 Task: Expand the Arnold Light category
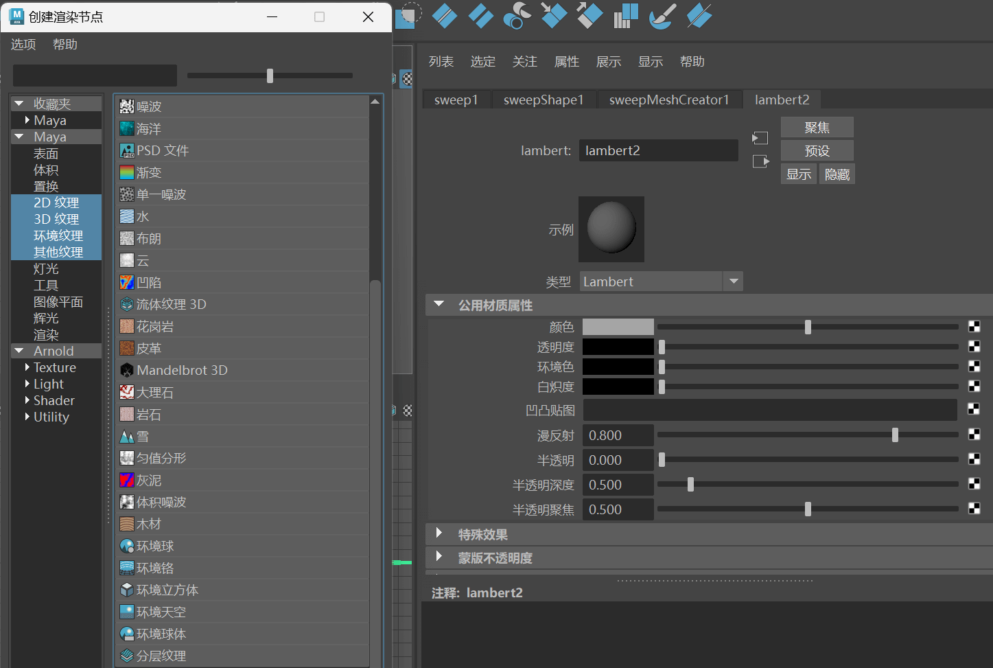coord(27,384)
